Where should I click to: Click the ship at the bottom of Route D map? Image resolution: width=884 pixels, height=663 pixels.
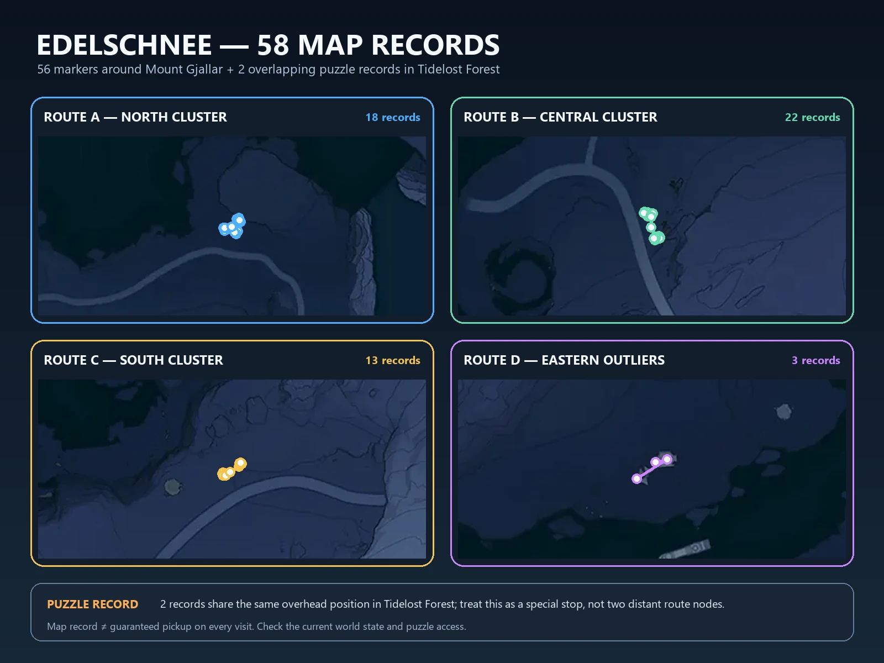[x=684, y=550]
